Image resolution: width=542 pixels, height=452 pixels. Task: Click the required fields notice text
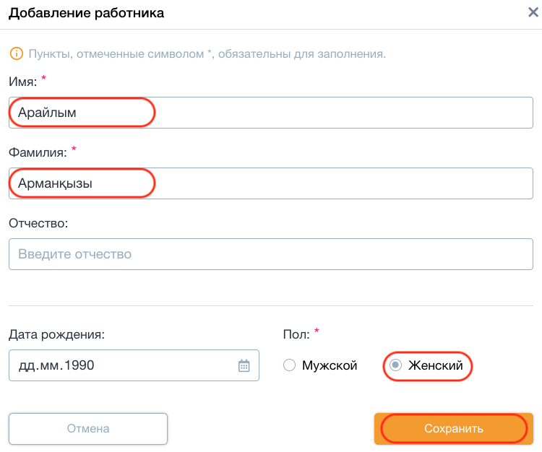point(207,54)
